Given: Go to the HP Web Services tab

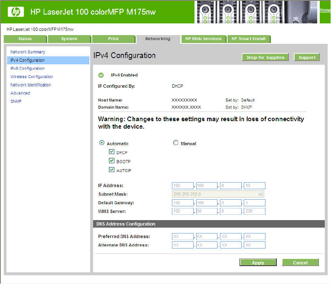Looking at the screenshot, I should click(203, 39).
